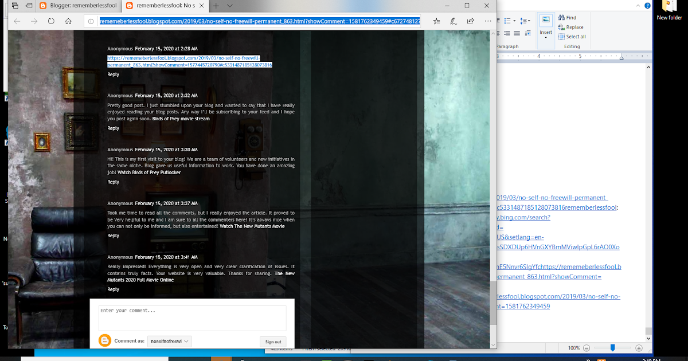
Task: Click the Blogger logo beside Comment as
Action: click(105, 340)
